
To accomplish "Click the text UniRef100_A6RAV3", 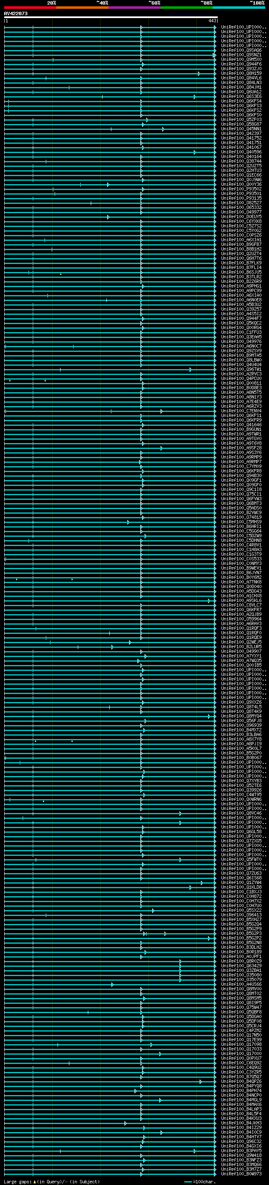I will coord(241,624).
